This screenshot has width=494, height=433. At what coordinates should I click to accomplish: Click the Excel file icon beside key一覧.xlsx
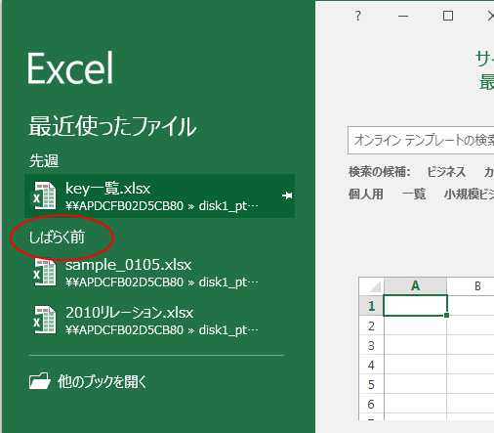[44, 195]
